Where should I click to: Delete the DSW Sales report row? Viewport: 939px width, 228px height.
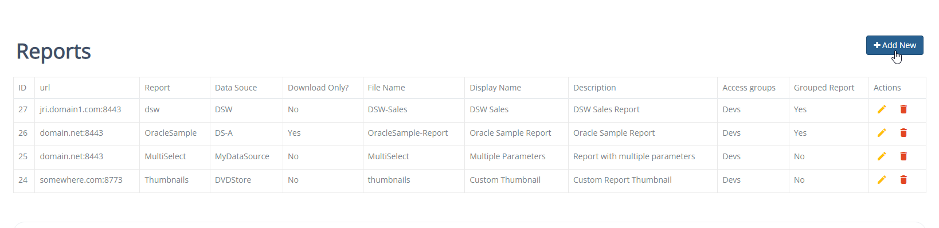(x=903, y=109)
